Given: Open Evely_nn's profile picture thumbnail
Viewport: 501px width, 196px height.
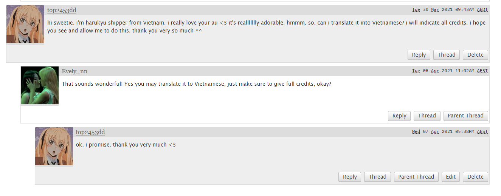Looking at the screenshot, I should pyautogui.click(x=40, y=85).
